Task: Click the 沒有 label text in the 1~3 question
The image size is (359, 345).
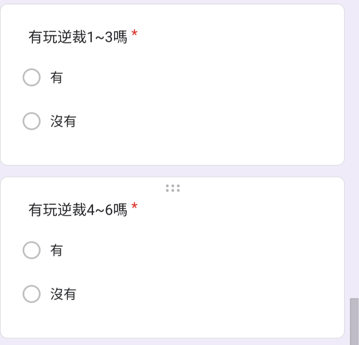Action: 63,121
